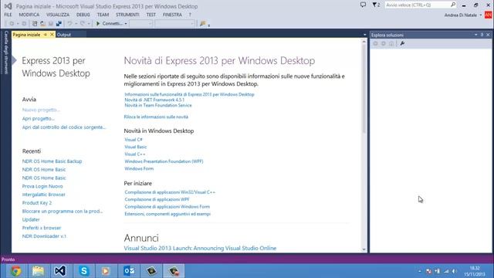Click the Nuovo progetto... link
The width and height of the screenshot is (494, 278).
coord(41,110)
